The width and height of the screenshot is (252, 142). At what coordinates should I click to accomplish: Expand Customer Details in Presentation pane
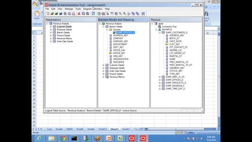pyautogui.click(x=51, y=27)
